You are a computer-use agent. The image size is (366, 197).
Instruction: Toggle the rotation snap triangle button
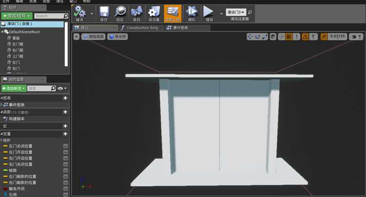(x=305, y=37)
